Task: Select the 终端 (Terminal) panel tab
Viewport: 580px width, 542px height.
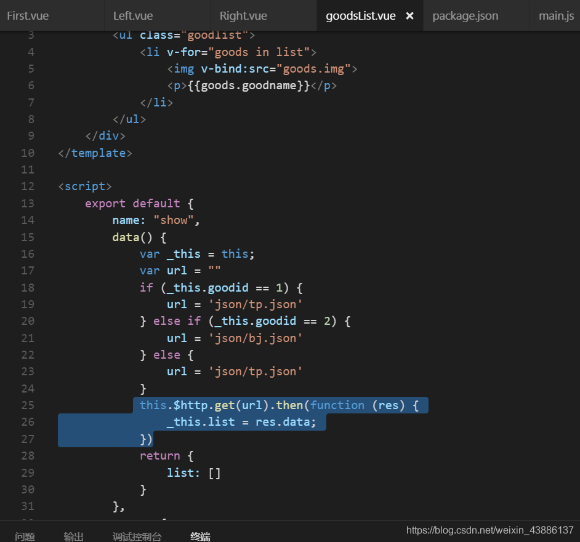Action: [x=200, y=536]
